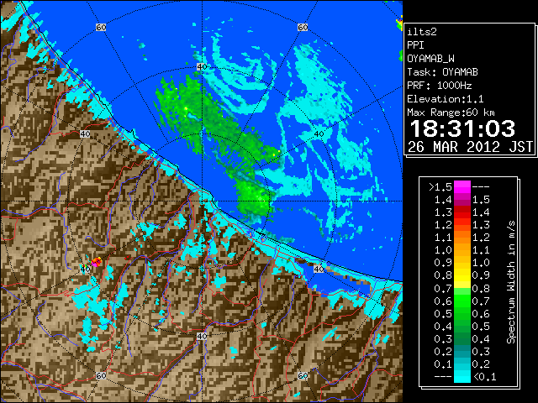
Task: Click the red legend band beside 1.3
Action: coord(462,212)
